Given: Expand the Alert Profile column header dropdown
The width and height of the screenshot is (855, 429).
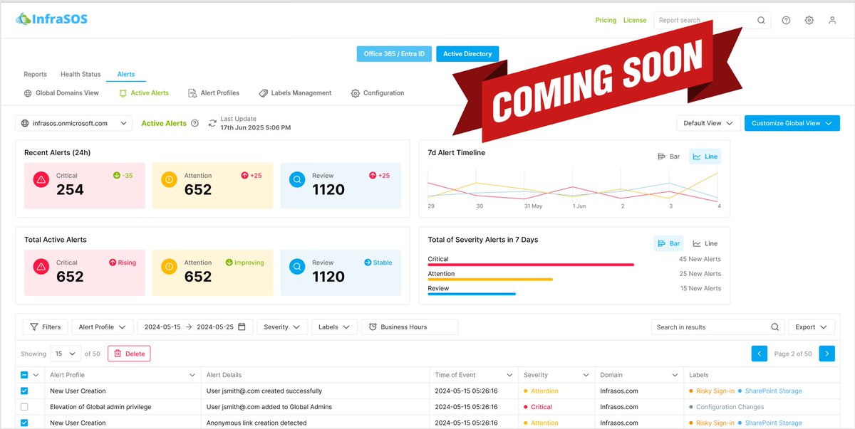Looking at the screenshot, I should pyautogui.click(x=192, y=375).
